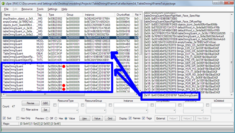Click the greyed-out Edit menu
The height and width of the screenshot is (133, 235).
[15, 9]
